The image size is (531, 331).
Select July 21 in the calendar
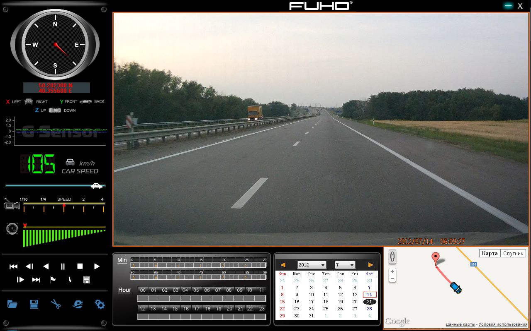point(369,302)
